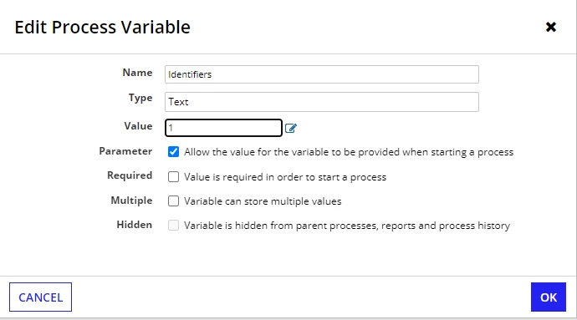Click the Name field containing Identifiers

pos(322,74)
